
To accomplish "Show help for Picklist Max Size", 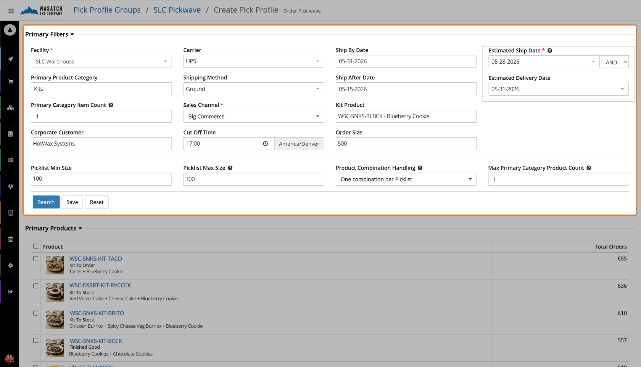I will click(230, 168).
